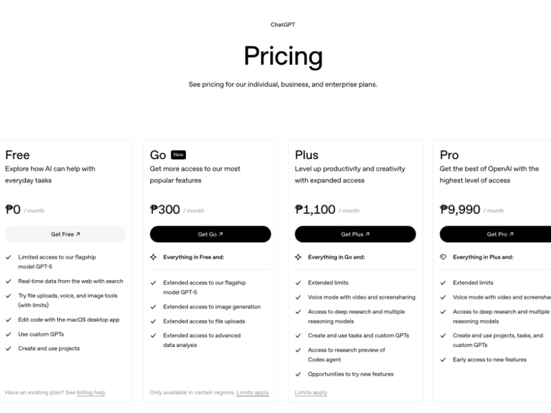
Task: Click sparkle icon beside Everything in Free and
Action: [154, 257]
